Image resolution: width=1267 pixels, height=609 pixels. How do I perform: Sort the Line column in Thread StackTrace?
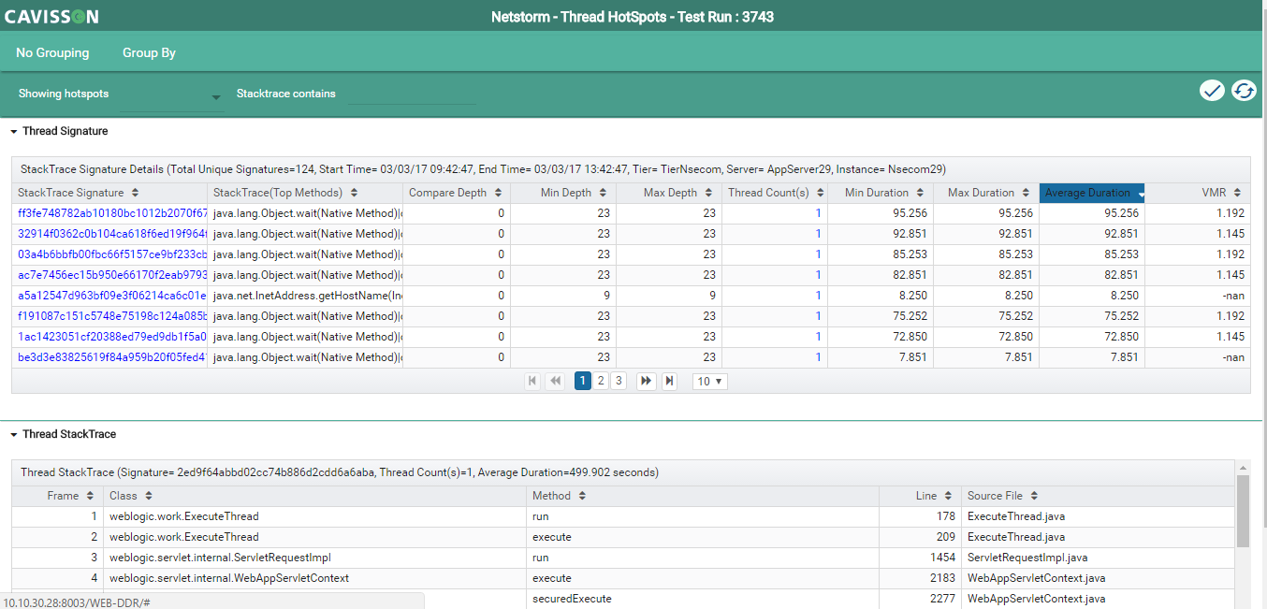tap(949, 496)
